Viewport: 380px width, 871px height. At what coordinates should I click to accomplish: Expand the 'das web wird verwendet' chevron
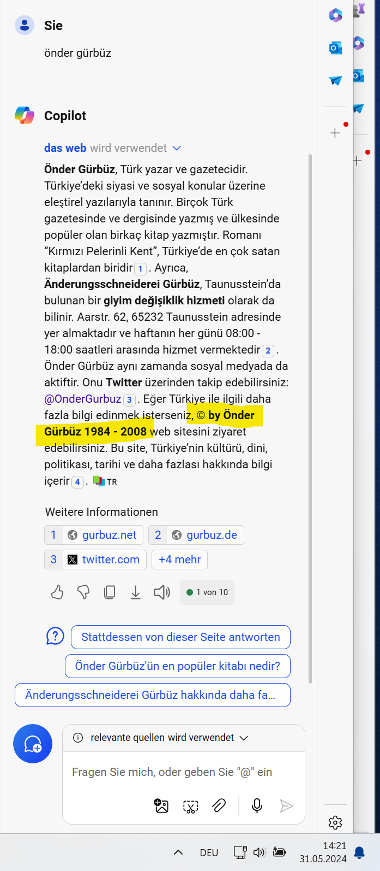(176, 148)
